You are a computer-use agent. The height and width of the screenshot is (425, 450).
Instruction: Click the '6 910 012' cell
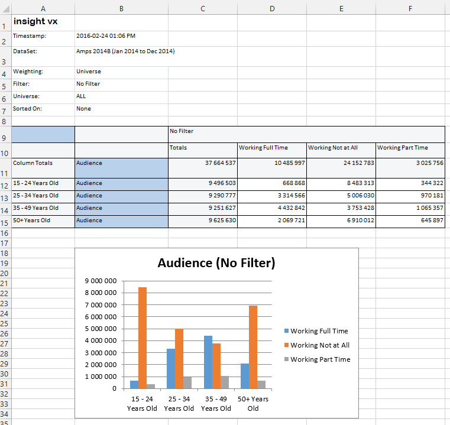341,222
